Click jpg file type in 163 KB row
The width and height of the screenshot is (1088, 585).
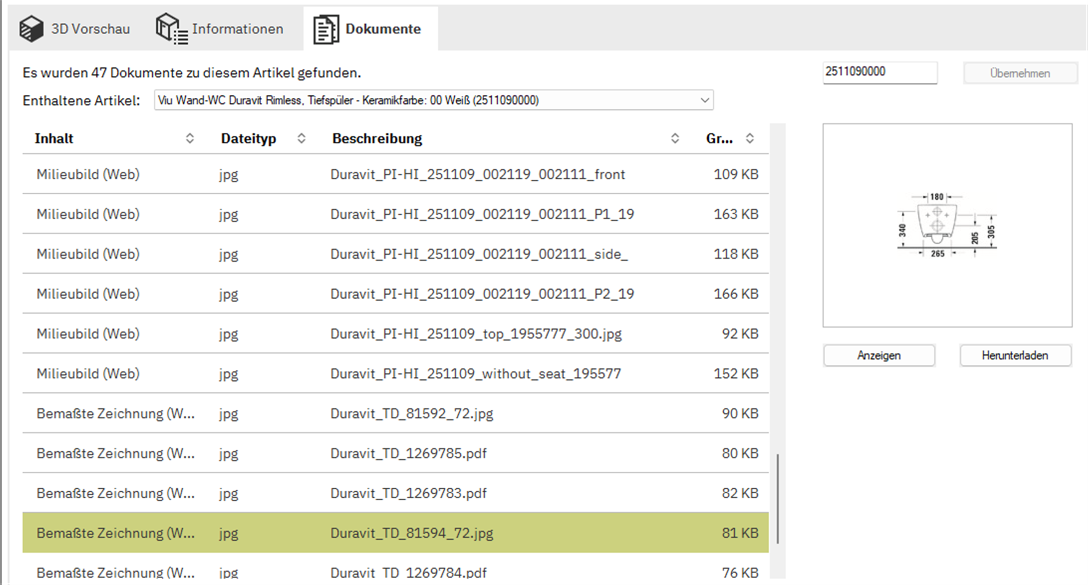click(x=228, y=215)
